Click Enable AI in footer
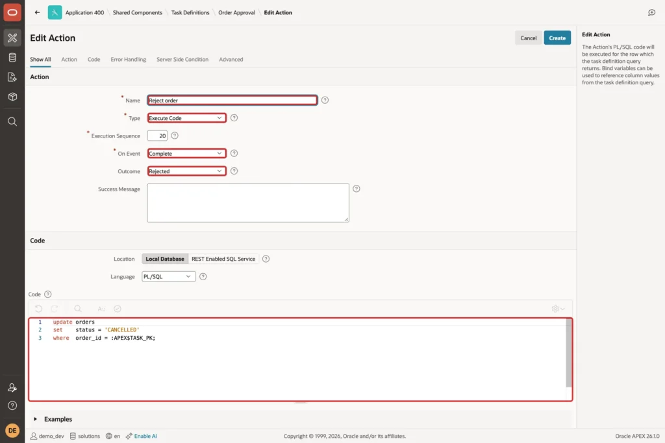This screenshot has width=665, height=443. (141, 436)
